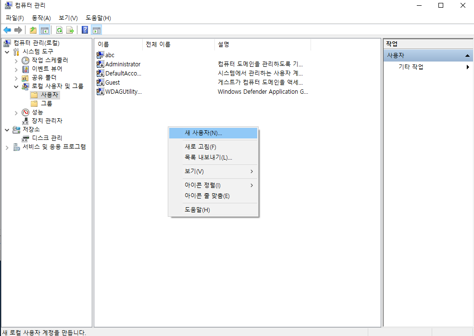Choose 목록 내보내기(L)... from context menu
The width and height of the screenshot is (474, 336).
[213, 157]
